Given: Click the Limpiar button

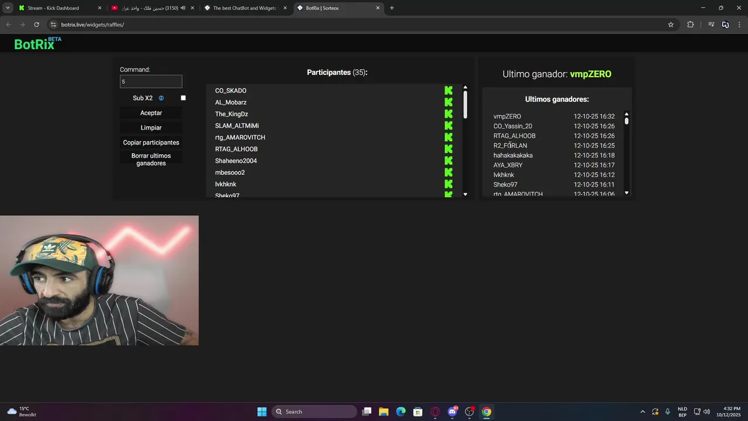Looking at the screenshot, I should tap(151, 127).
